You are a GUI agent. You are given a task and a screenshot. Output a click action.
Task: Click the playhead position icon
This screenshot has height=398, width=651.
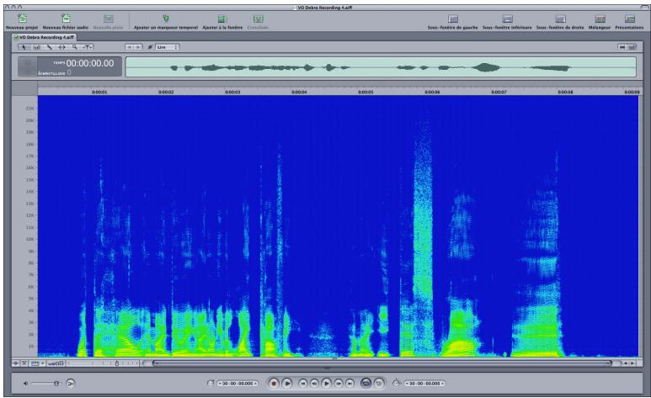pos(210,384)
